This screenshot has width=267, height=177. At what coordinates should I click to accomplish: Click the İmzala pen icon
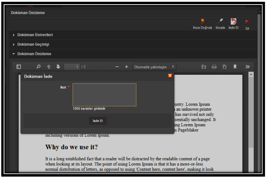coord(220,22)
